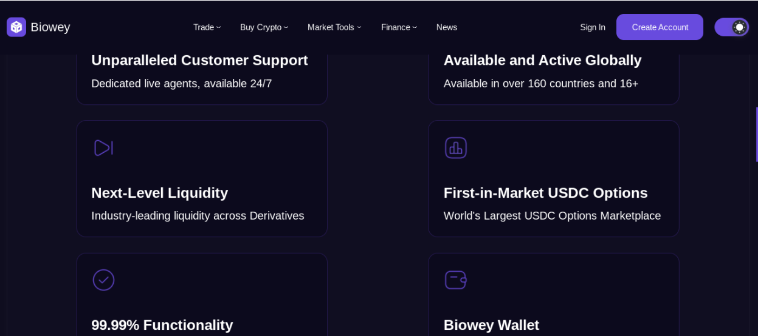
Task: Click the Biowey cube logo icon
Action: (x=16, y=27)
